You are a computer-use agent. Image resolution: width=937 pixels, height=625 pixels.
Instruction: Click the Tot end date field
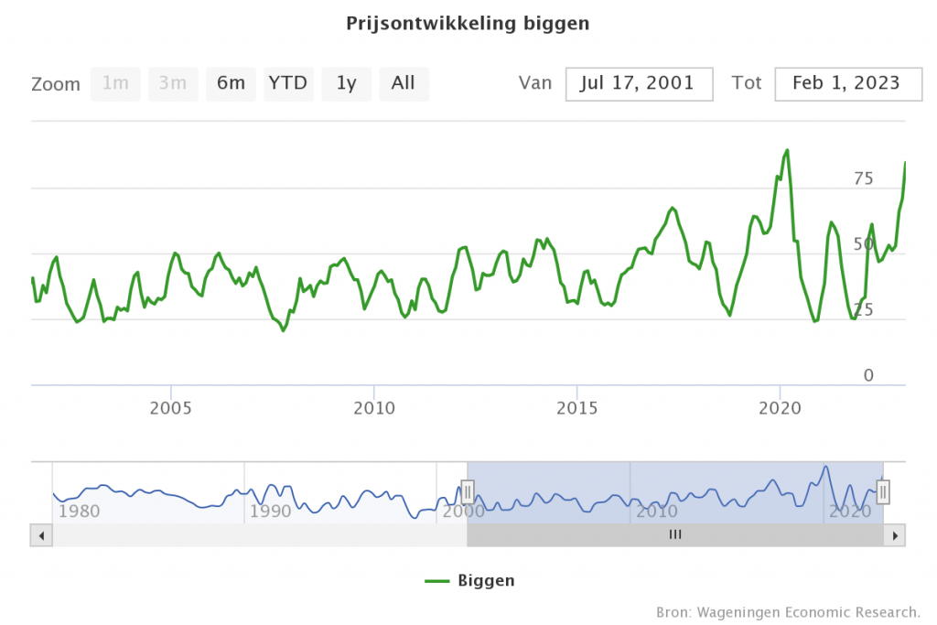(x=846, y=83)
